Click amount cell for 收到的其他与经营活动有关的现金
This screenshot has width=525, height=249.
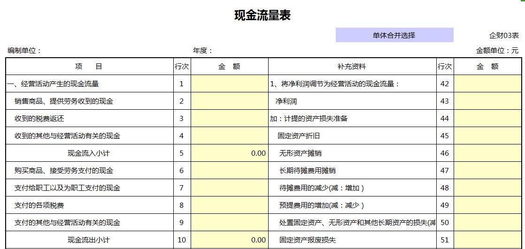click(229, 136)
